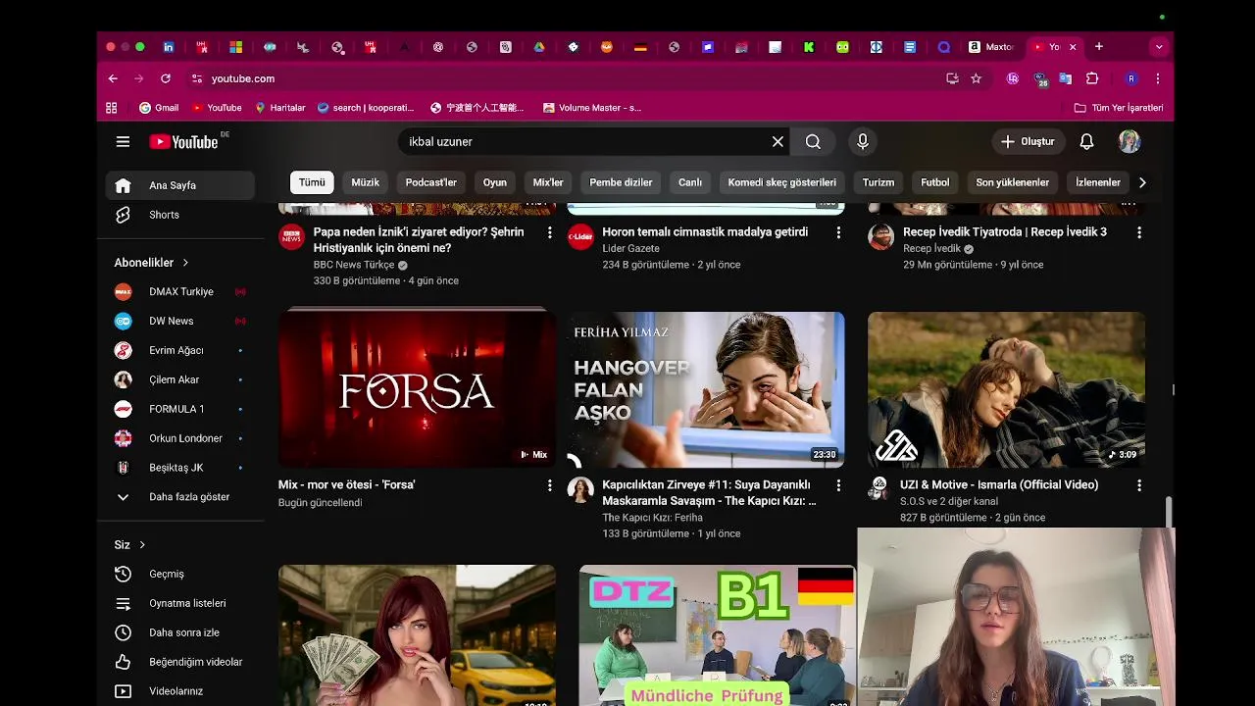This screenshot has height=706, width=1255.
Task: Open the account avatar menu
Action: (x=1129, y=142)
